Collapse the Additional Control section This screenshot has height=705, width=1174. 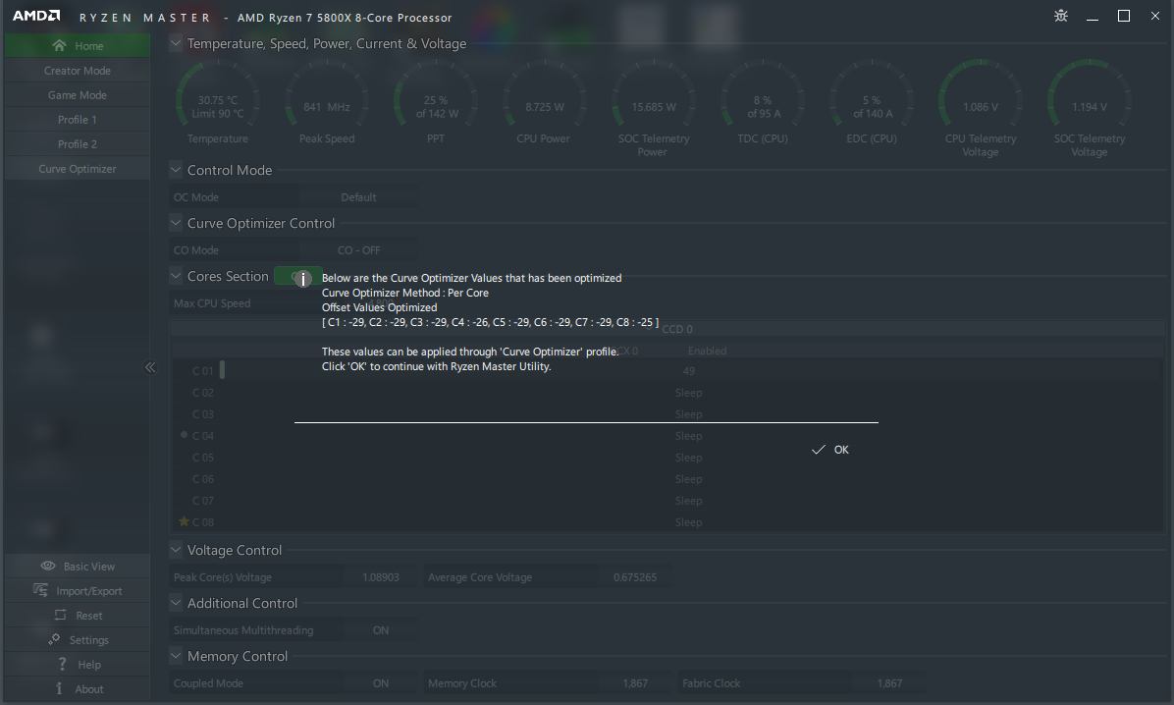(176, 602)
